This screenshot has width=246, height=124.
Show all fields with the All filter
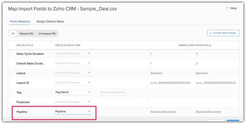coord(13,34)
